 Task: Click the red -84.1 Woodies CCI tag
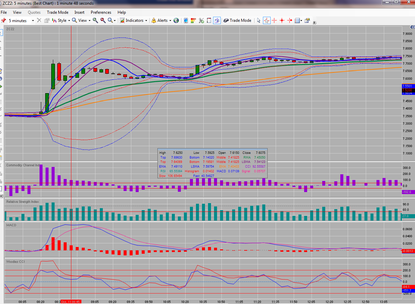point(408,287)
